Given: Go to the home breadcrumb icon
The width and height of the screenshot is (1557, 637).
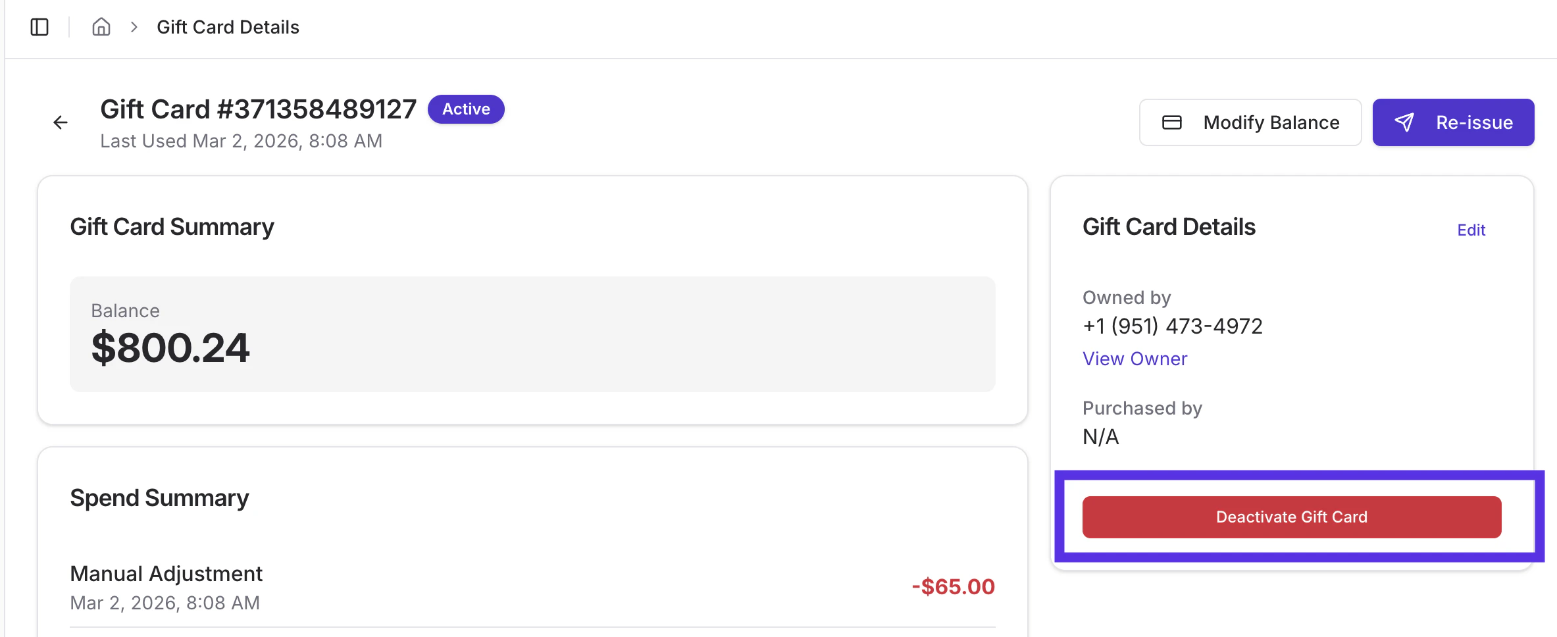Looking at the screenshot, I should (x=101, y=27).
